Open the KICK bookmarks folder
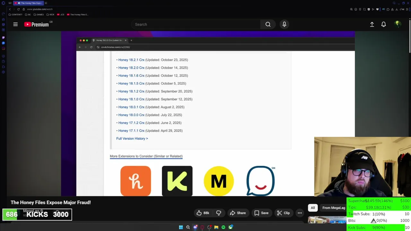411x231 pixels. (50, 14)
